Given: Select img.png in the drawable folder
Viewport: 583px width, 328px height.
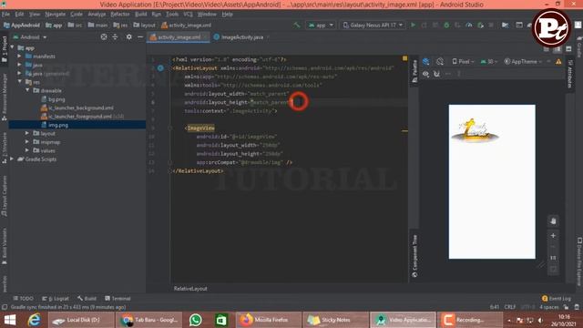Looking at the screenshot, I should point(58,125).
